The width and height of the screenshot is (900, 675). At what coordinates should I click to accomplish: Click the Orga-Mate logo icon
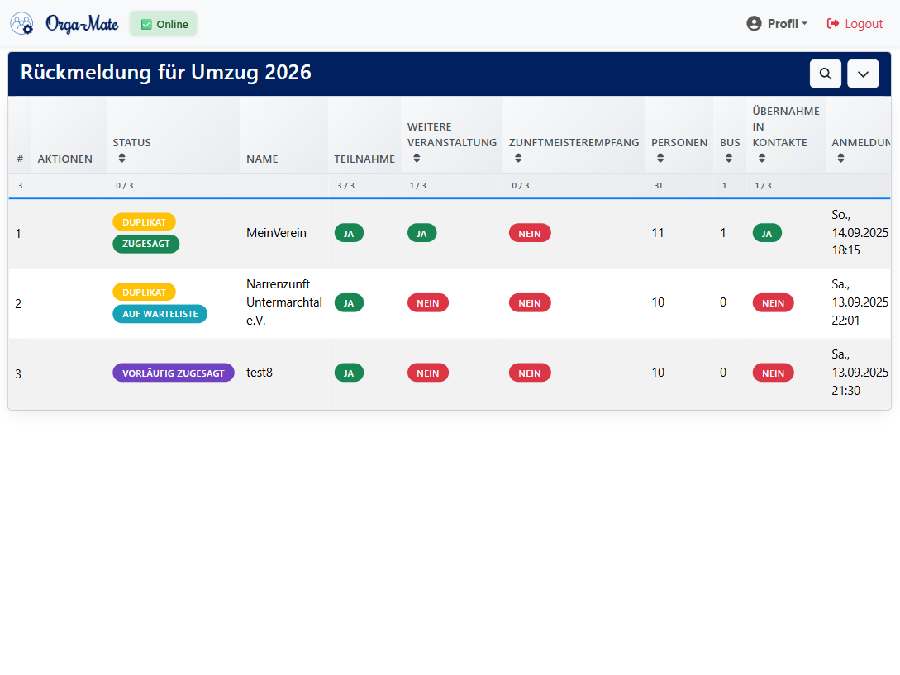point(22,24)
